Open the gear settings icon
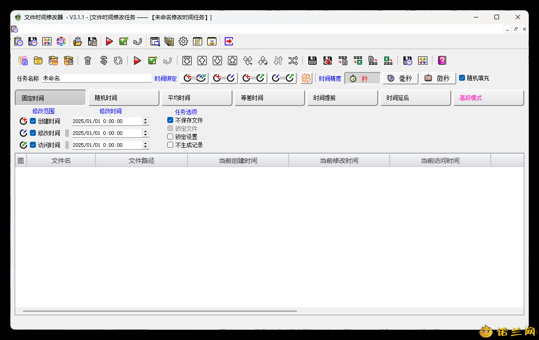Viewport: 539px width, 340px height. (183, 41)
